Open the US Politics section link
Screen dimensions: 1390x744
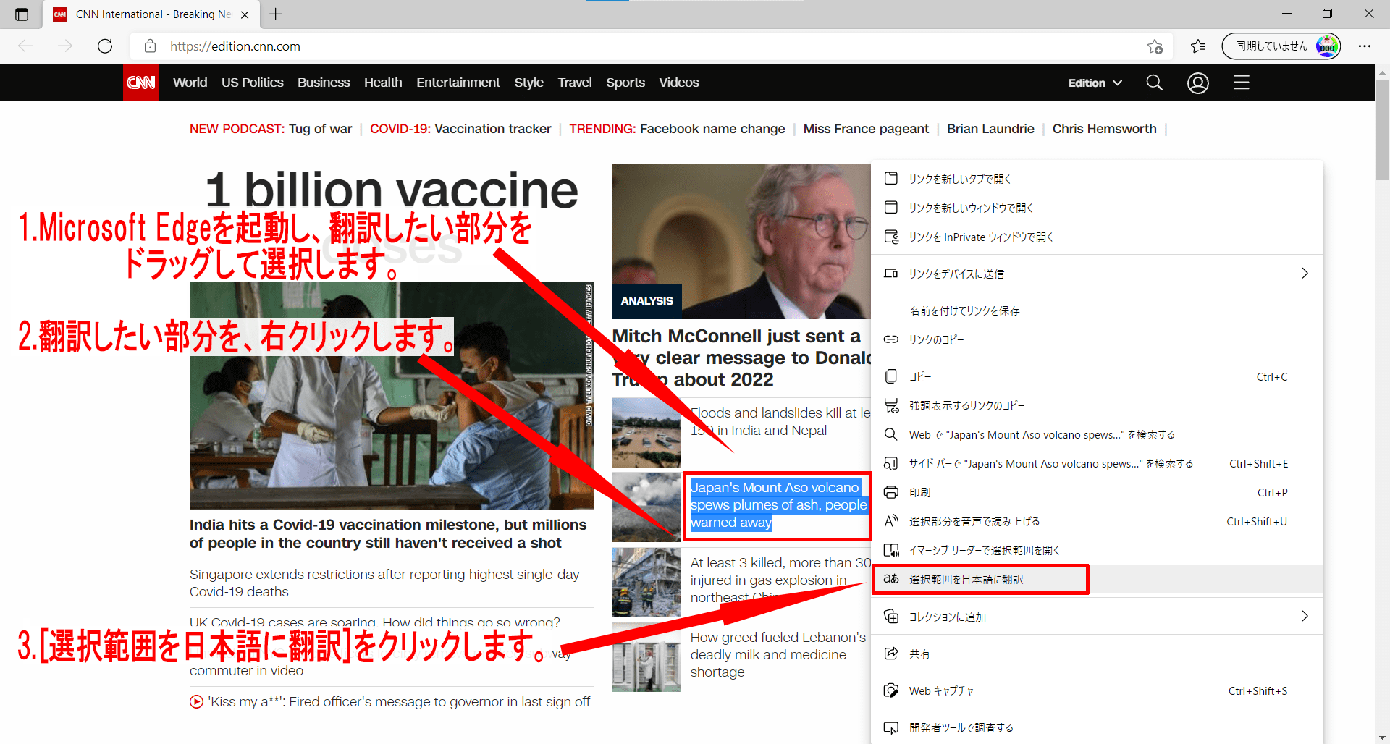[x=252, y=83]
